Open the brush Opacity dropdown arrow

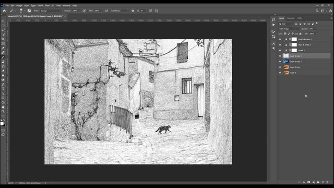[x=79, y=11]
